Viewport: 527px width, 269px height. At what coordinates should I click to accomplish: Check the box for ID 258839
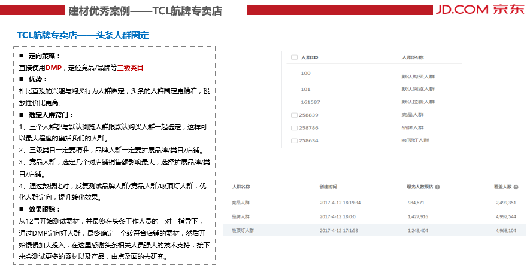294,115
